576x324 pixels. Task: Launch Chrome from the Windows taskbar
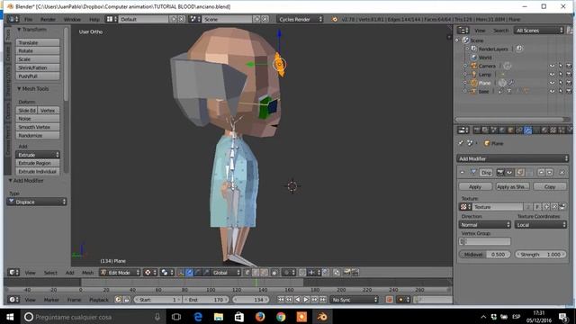pyautogui.click(x=281, y=317)
